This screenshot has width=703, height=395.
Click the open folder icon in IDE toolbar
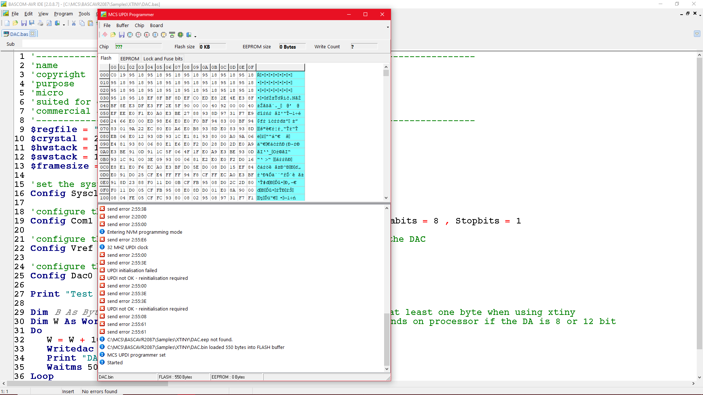click(15, 23)
